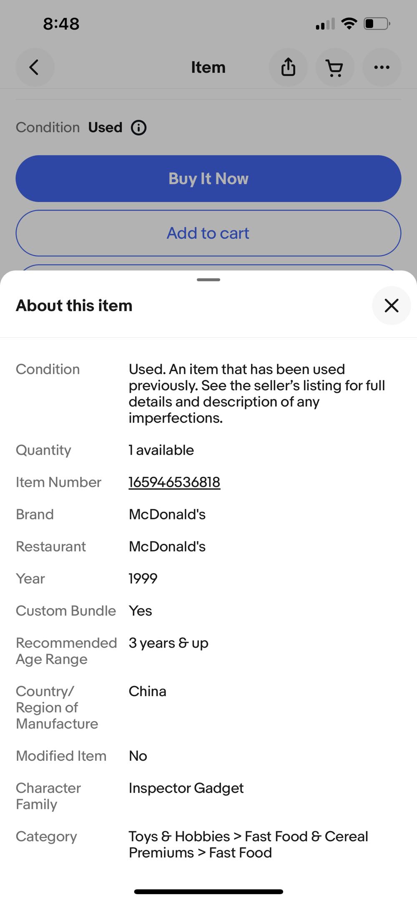This screenshot has height=902, width=417.
Task: Tap the battery status icon
Action: (377, 24)
